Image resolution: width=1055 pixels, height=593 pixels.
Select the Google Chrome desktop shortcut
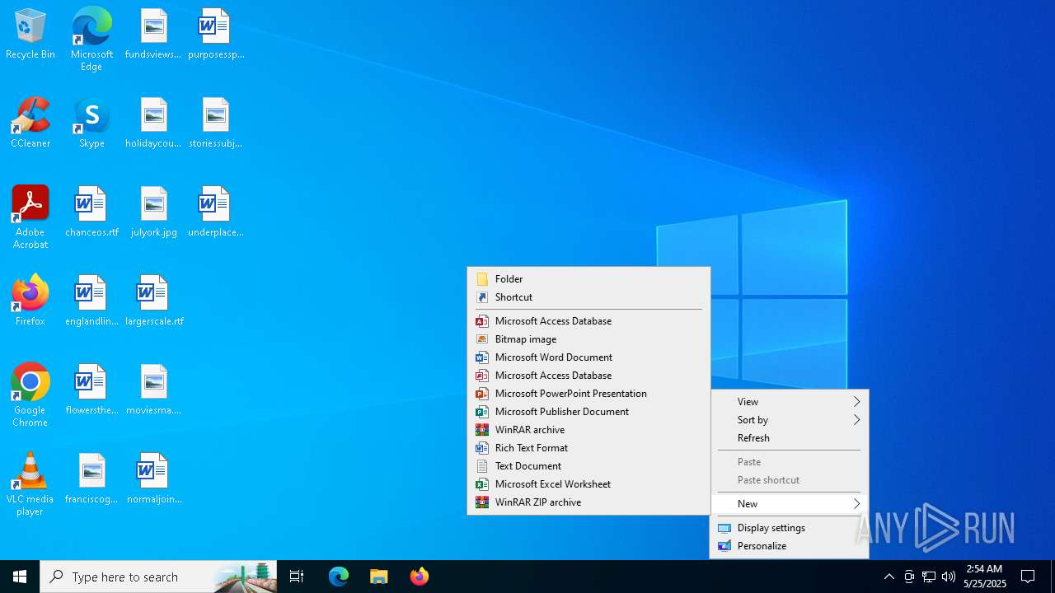coord(30,395)
